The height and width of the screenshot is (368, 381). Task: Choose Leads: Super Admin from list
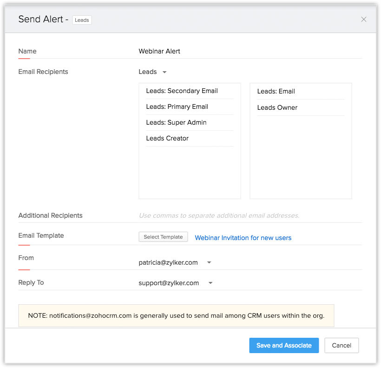(x=176, y=123)
